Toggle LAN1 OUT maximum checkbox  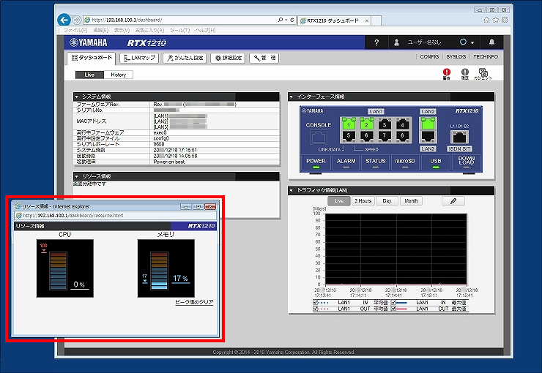click(x=394, y=309)
